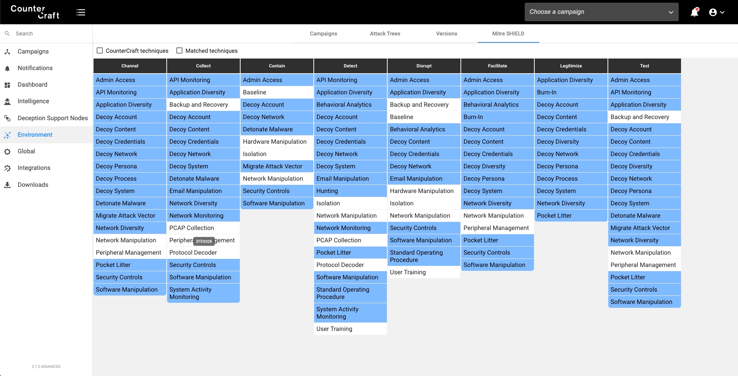Select PCAP Collection in Collect column
The image size is (738, 376).
click(203, 228)
